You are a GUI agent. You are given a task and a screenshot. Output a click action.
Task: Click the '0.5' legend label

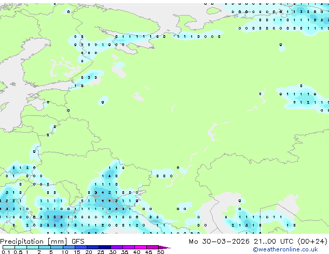pyautogui.click(x=18, y=252)
